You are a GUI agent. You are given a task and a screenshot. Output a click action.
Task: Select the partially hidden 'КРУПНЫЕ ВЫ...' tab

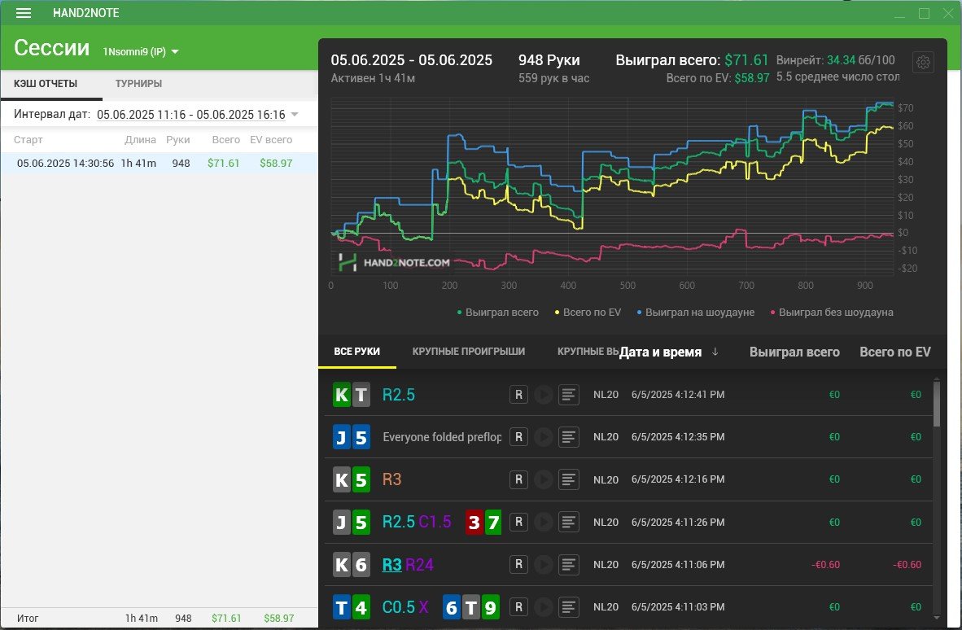[587, 352]
